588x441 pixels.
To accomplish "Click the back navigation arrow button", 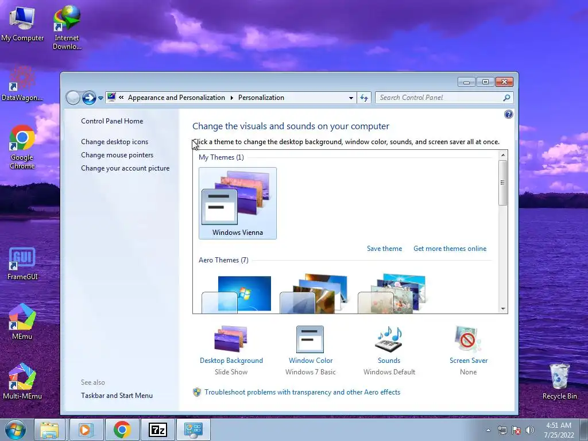I will 73,98.
